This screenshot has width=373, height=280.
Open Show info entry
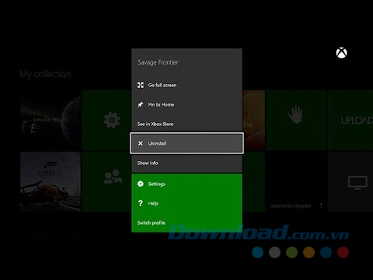pyautogui.click(x=186, y=163)
